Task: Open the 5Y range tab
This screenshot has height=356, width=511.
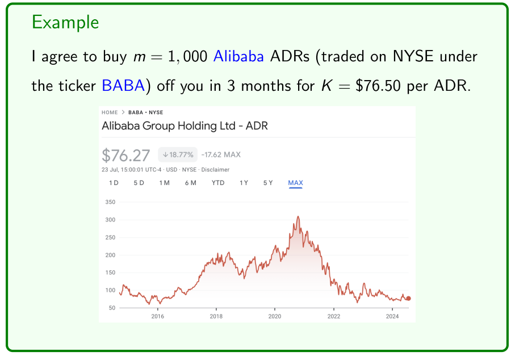Action: coord(267,183)
